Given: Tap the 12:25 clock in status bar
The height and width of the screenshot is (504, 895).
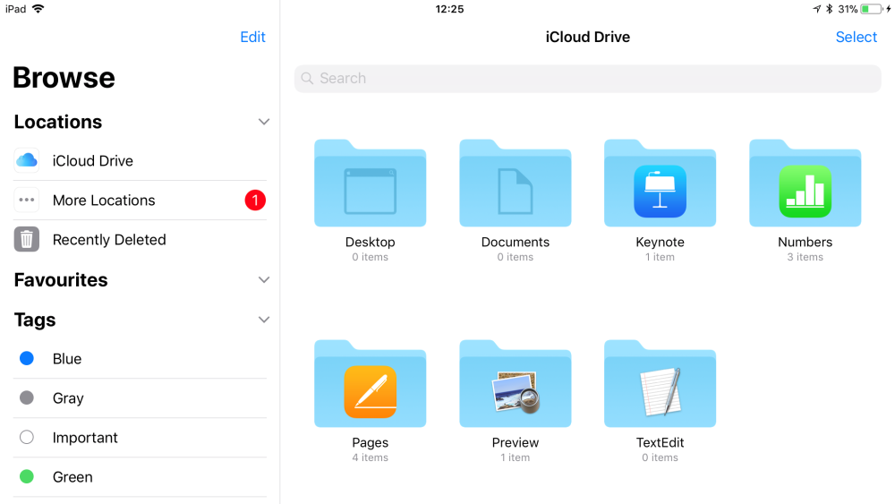Looking at the screenshot, I should click(449, 9).
